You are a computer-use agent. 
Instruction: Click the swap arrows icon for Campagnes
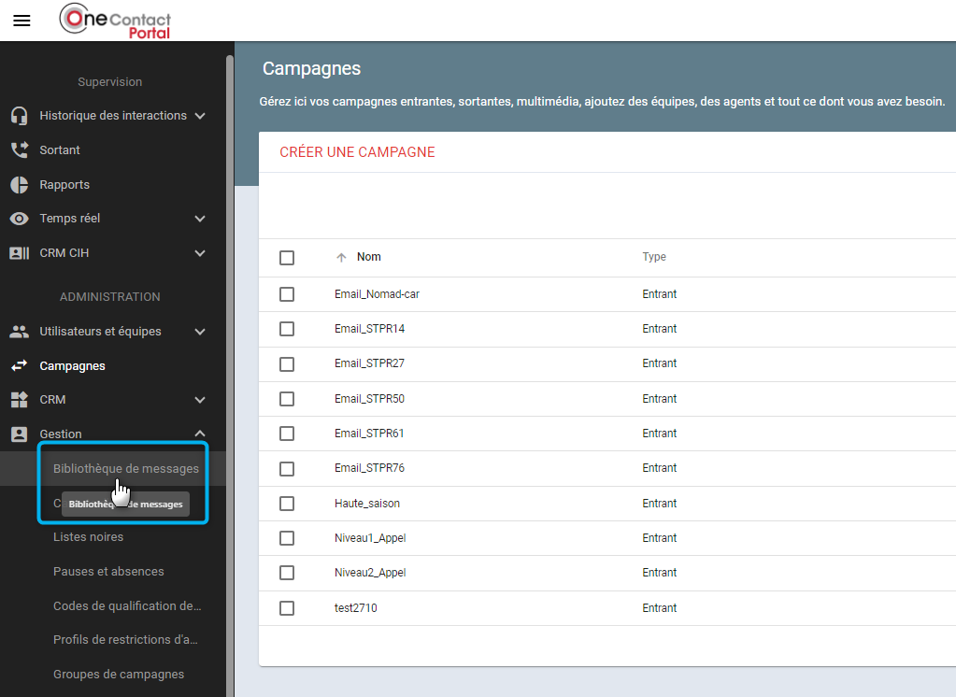(20, 365)
